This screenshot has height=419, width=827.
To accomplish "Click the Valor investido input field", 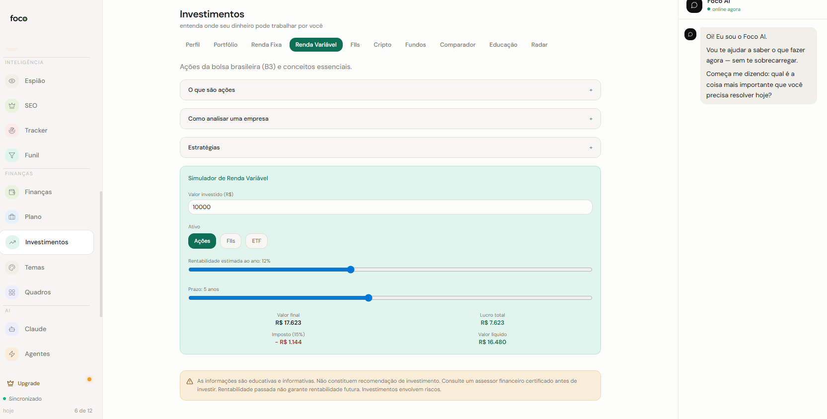I will [x=390, y=207].
